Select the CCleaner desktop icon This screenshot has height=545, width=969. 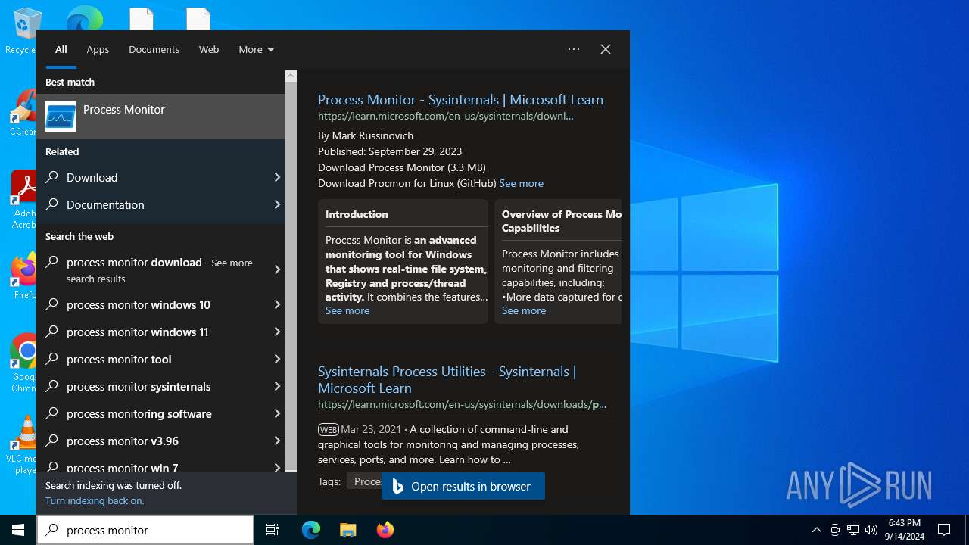pyautogui.click(x=23, y=112)
